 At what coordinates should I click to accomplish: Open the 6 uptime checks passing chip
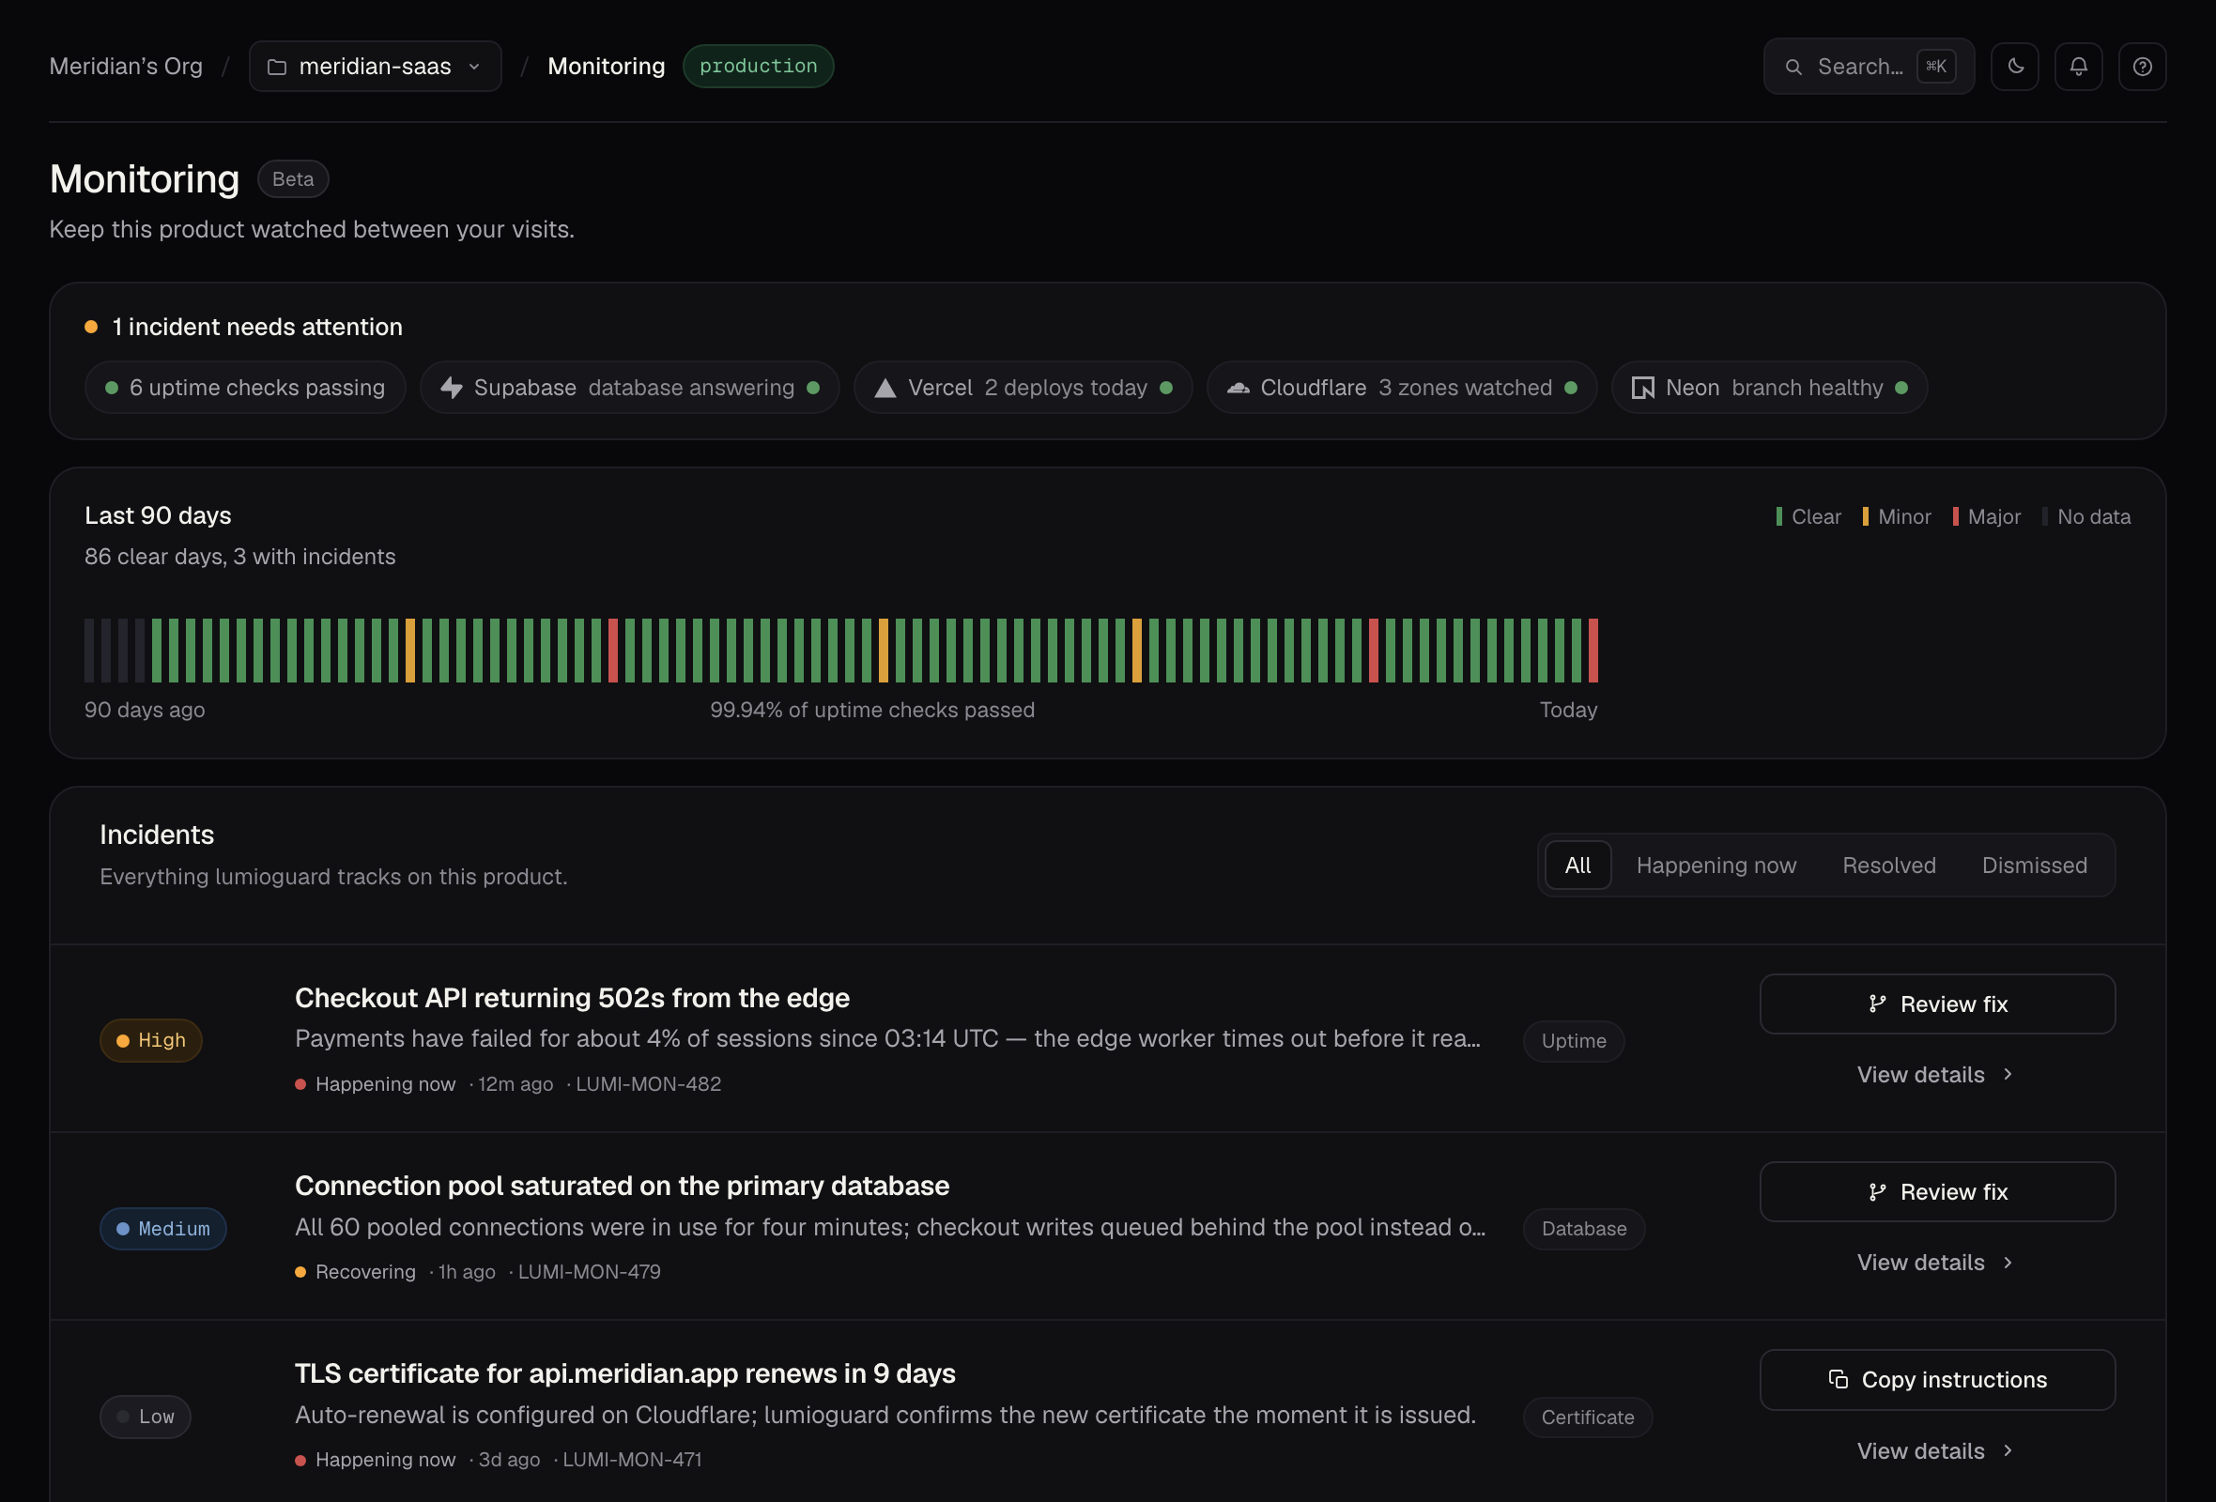tap(245, 387)
